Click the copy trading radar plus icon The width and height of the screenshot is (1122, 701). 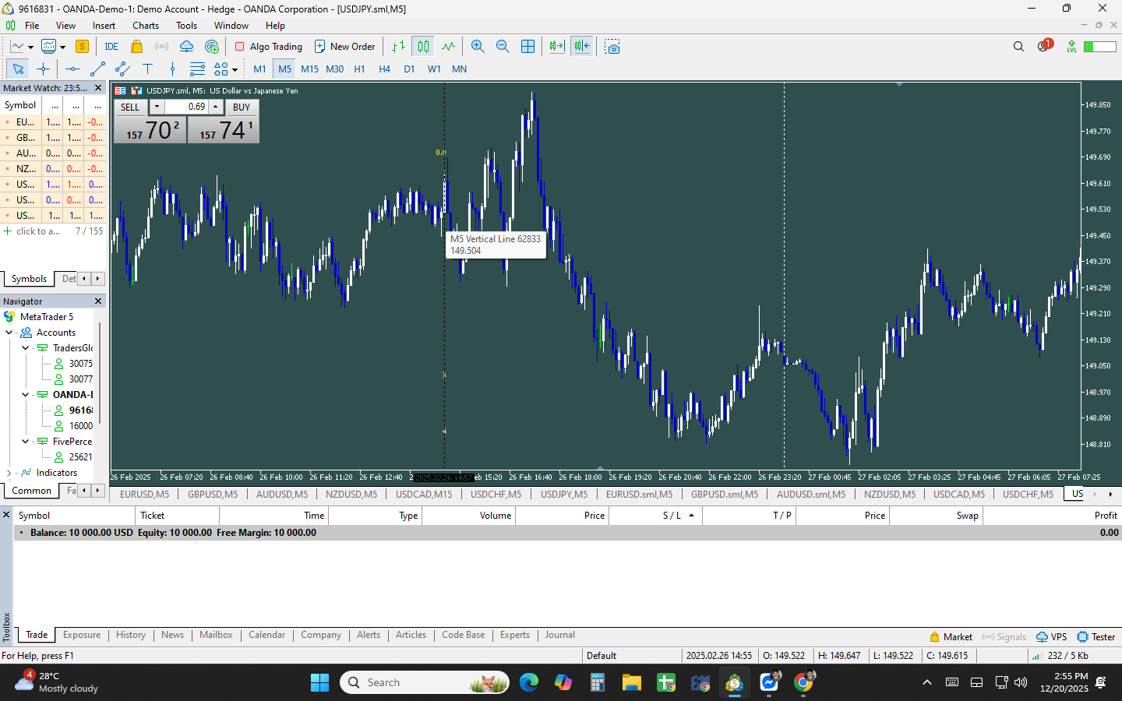click(212, 47)
